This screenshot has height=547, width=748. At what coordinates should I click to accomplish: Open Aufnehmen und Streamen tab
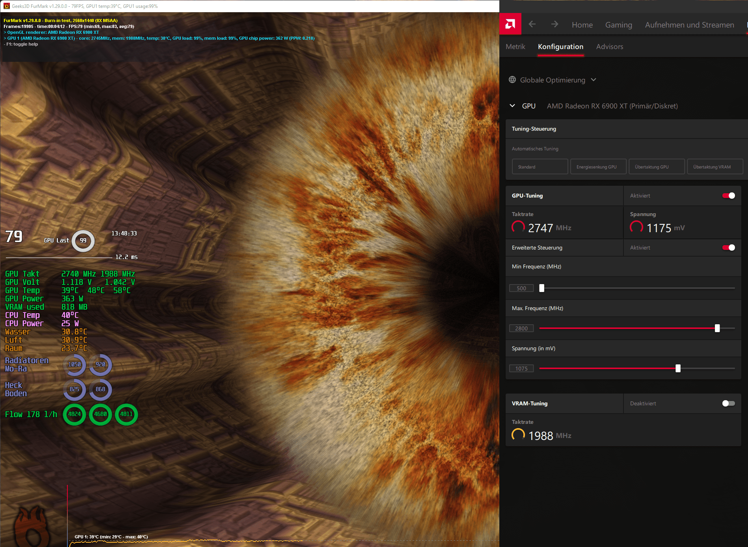[689, 25]
